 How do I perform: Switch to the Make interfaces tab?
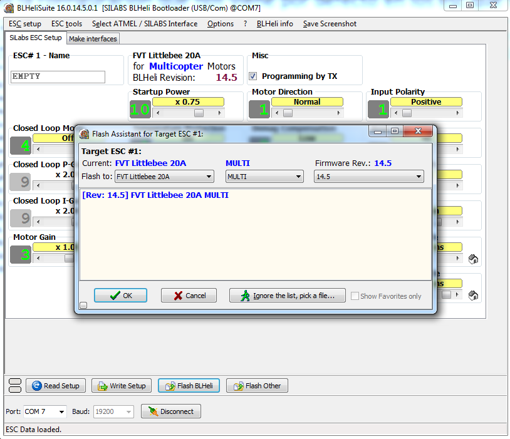(x=93, y=39)
